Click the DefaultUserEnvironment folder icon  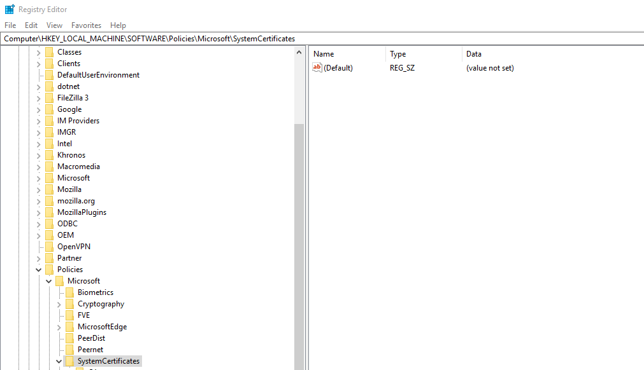click(49, 75)
